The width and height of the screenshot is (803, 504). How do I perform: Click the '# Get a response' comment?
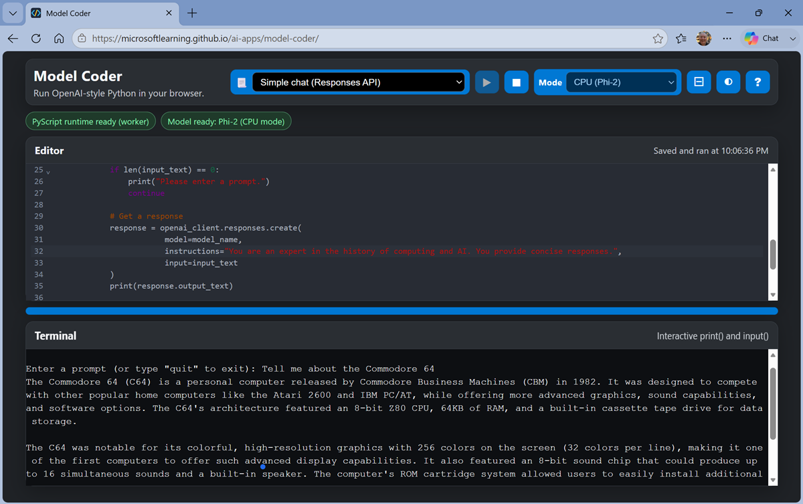146,216
